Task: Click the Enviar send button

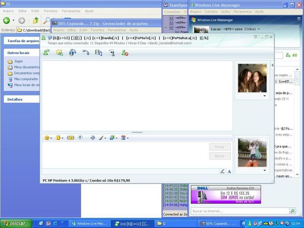Action: click(220, 147)
